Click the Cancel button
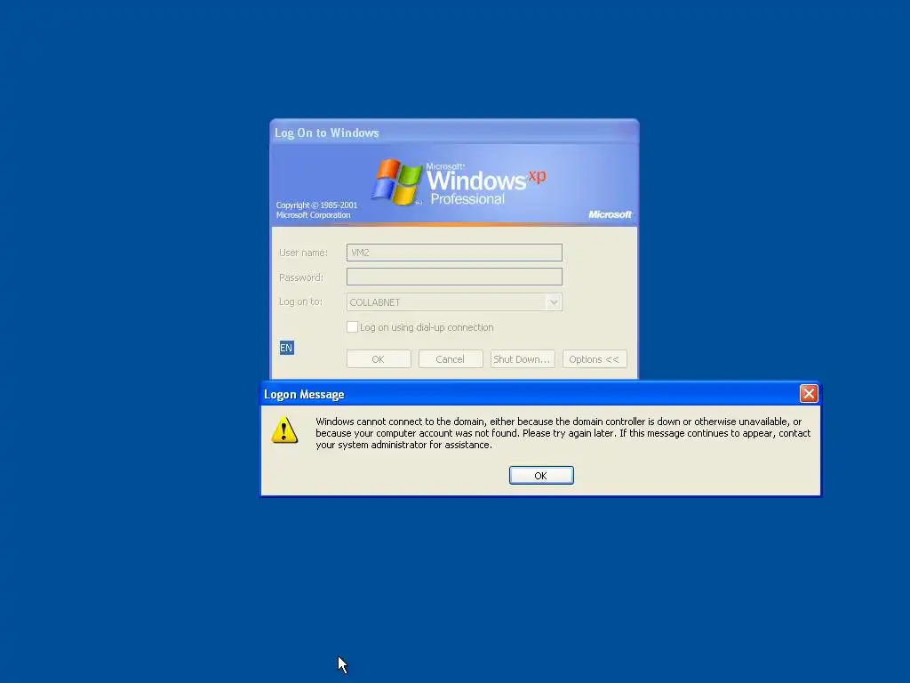910x683 pixels. coord(451,359)
